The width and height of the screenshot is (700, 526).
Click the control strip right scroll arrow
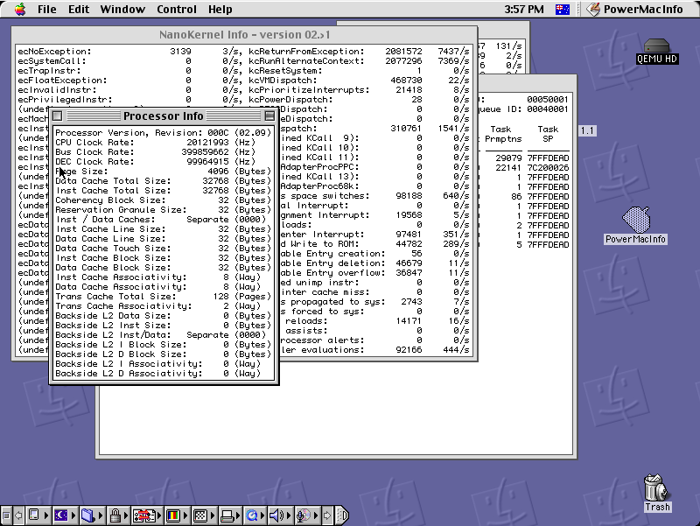pos(327,515)
